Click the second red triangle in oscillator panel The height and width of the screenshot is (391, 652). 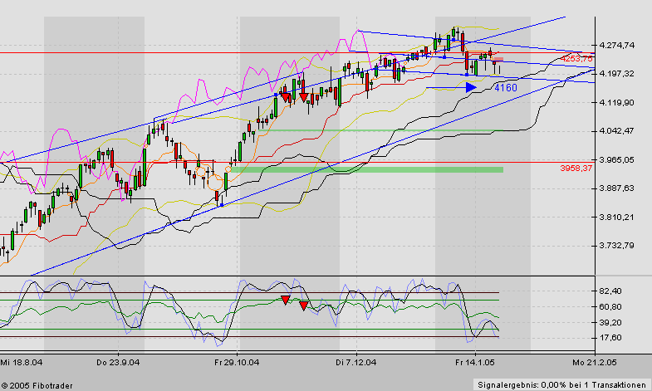303,306
